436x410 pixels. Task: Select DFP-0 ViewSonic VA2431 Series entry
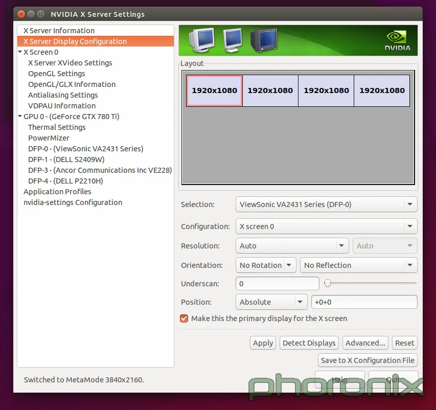pyautogui.click(x=86, y=149)
